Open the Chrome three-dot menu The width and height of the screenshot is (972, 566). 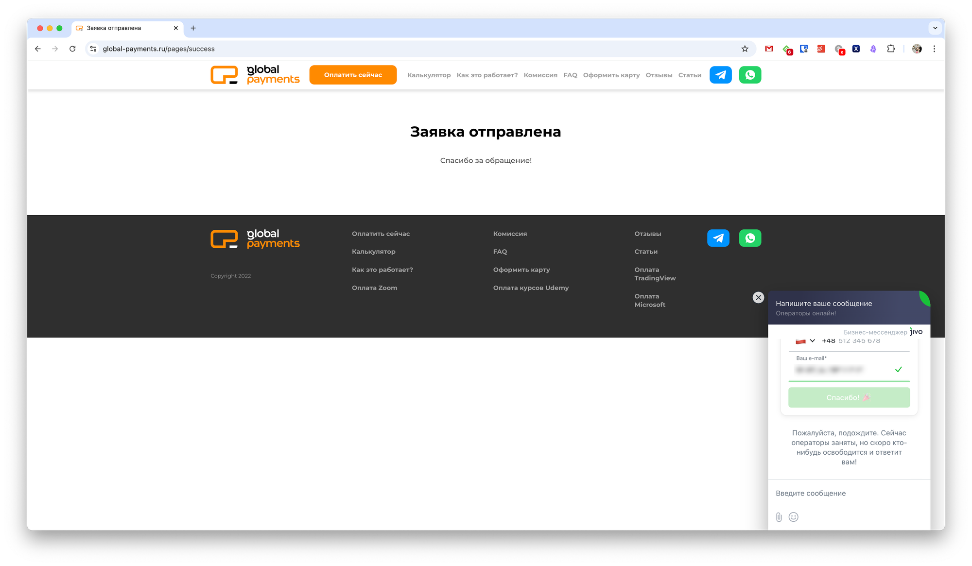click(x=934, y=49)
